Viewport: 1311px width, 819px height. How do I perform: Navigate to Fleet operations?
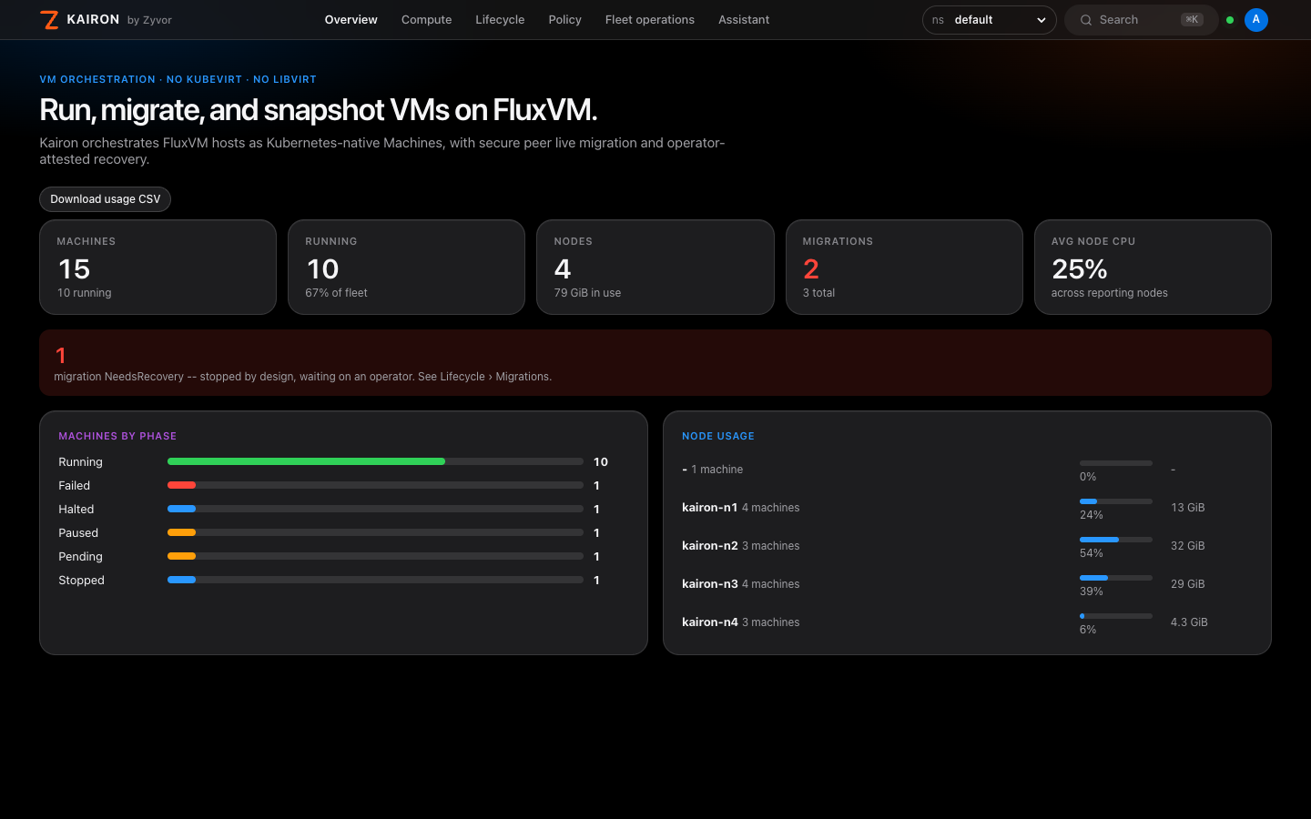(x=650, y=20)
